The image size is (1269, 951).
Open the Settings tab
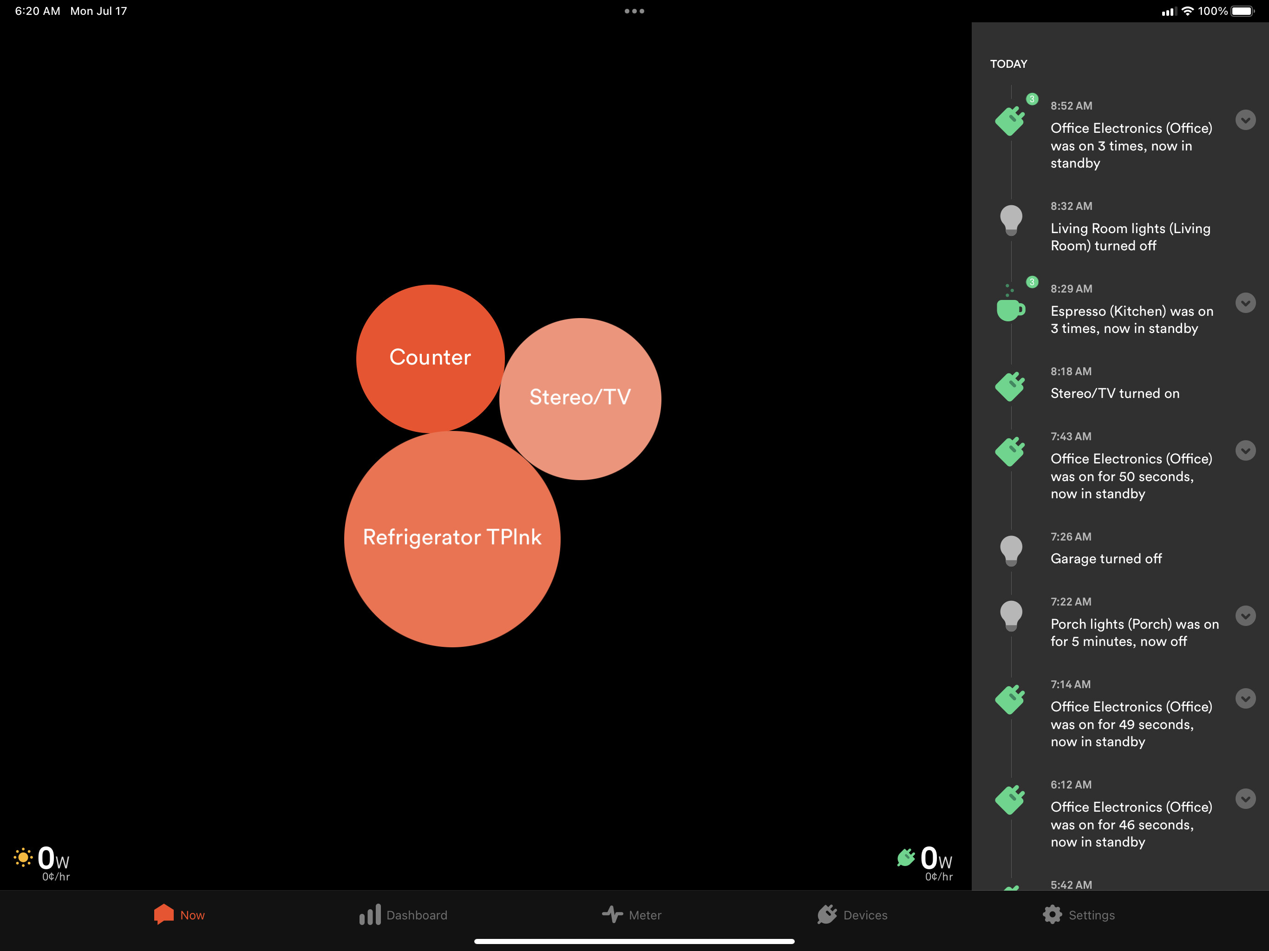coord(1079,915)
